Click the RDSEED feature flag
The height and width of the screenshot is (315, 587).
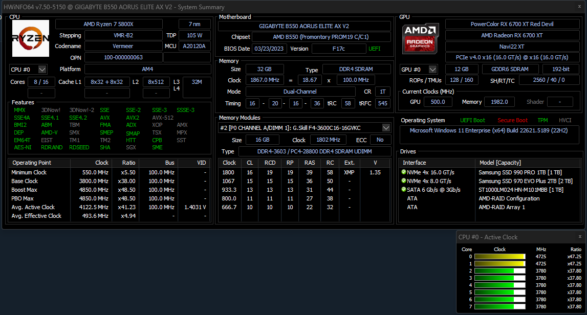click(79, 147)
